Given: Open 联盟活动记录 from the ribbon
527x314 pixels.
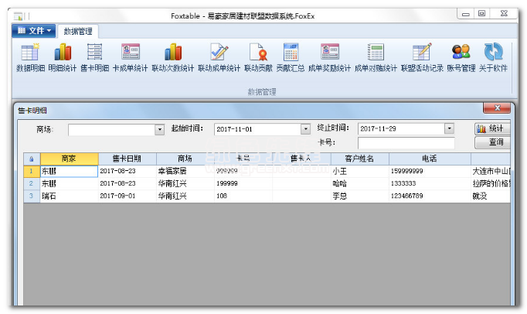Looking at the screenshot, I should (x=421, y=53).
